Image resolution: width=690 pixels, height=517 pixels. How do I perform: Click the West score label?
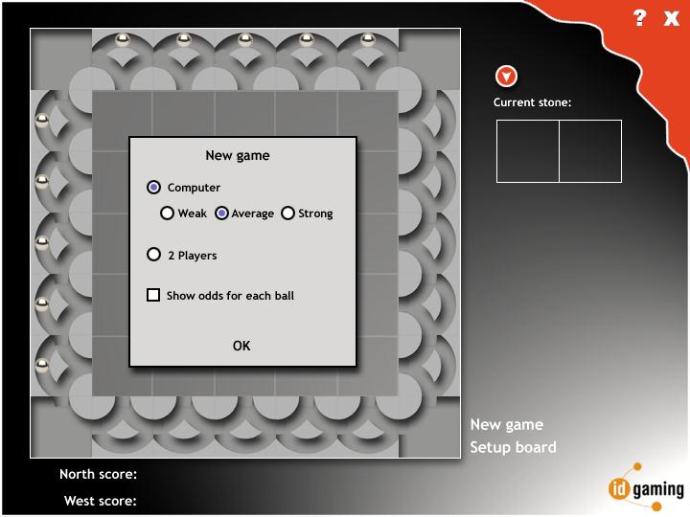(x=101, y=501)
